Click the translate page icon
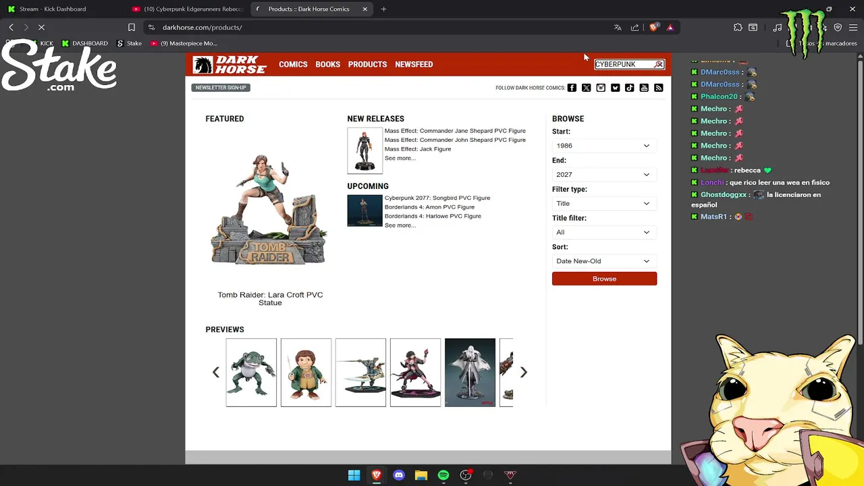Viewport: 864px width, 486px height. click(x=618, y=28)
